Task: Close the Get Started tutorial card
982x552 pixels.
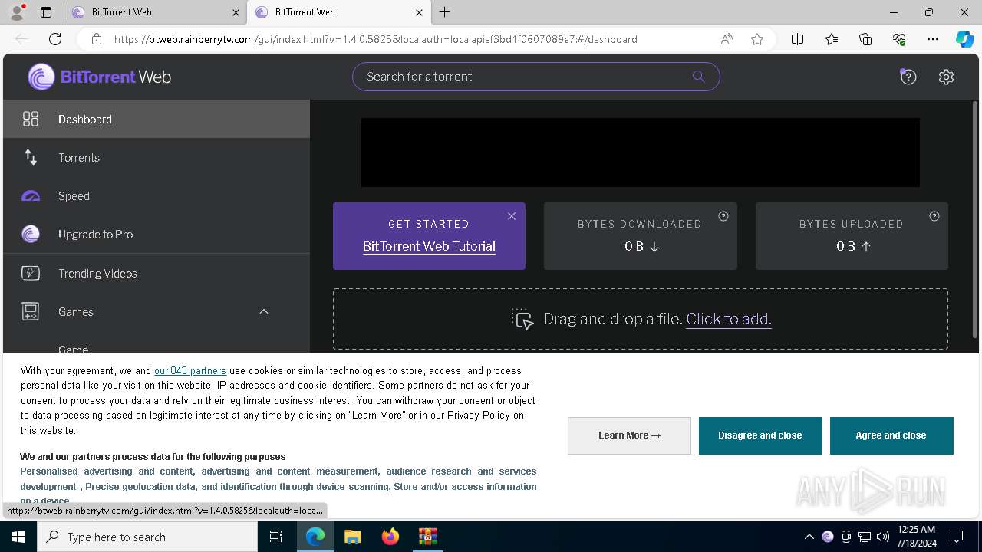Action: point(512,216)
